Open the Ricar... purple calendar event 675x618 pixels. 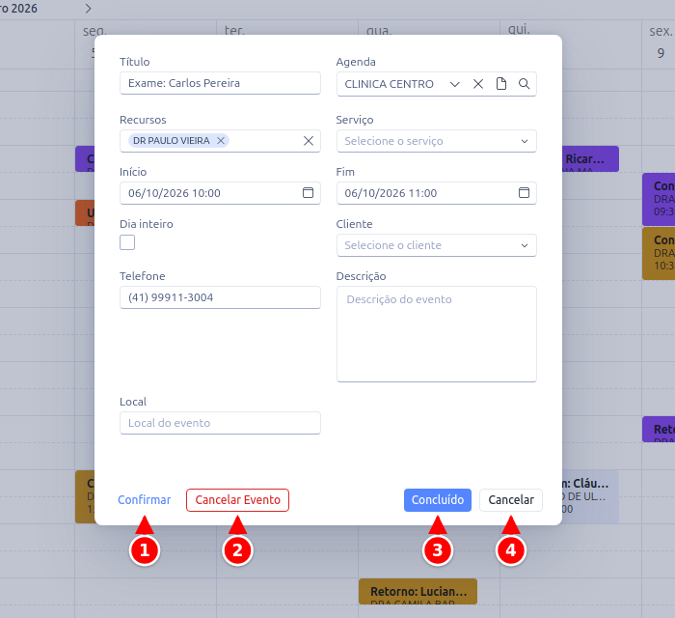pyautogui.click(x=590, y=159)
